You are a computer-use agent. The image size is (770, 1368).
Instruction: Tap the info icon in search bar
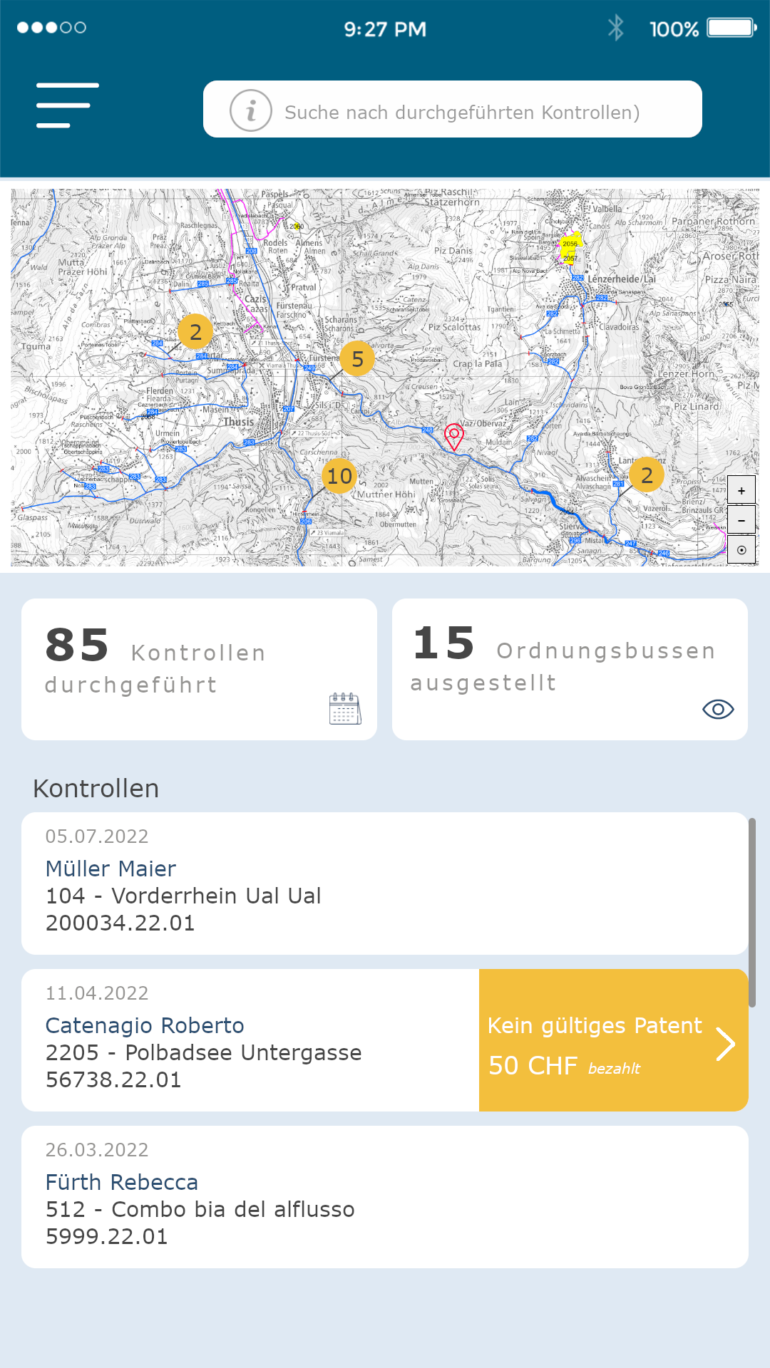pos(250,110)
